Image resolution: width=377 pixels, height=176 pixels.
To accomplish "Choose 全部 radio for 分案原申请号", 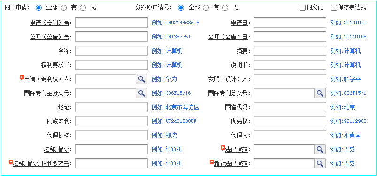I will 181,8.
